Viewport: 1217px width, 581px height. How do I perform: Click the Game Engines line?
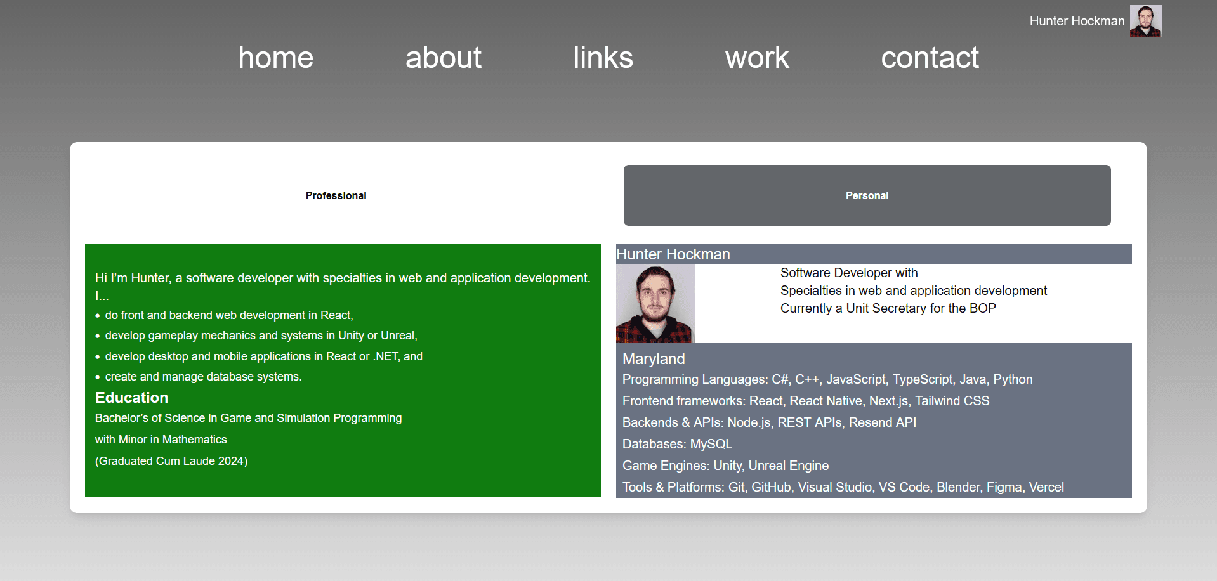725,466
